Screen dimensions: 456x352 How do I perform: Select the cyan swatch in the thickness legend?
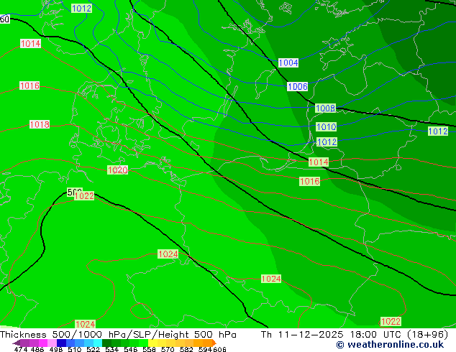tap(98, 343)
